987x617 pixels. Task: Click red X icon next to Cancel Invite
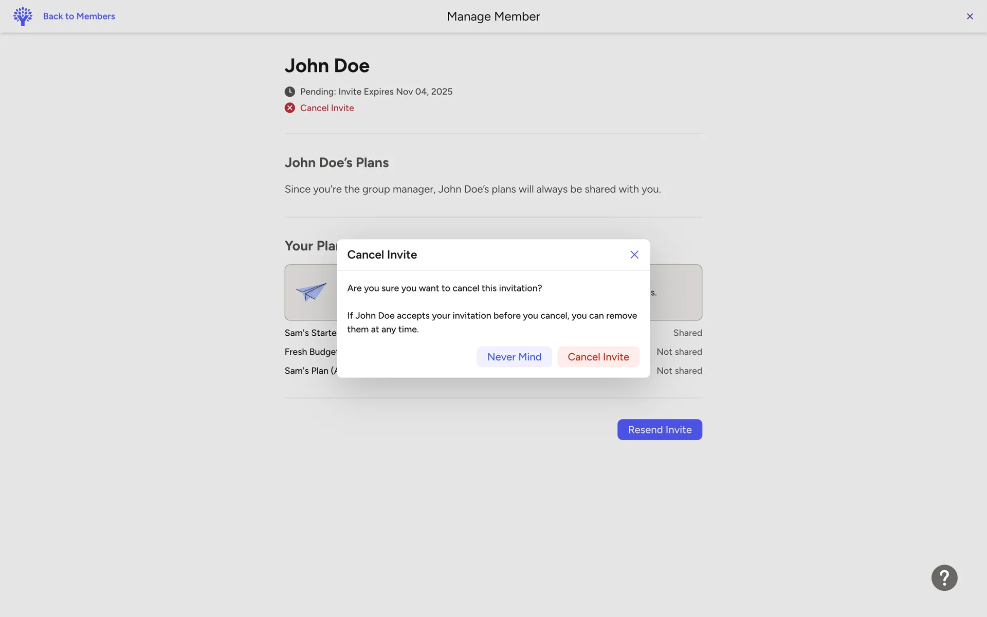(x=290, y=108)
